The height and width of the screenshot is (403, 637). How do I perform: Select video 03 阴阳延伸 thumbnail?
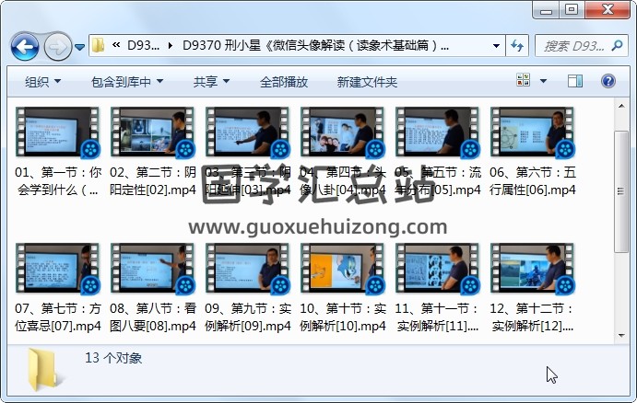tap(248, 132)
